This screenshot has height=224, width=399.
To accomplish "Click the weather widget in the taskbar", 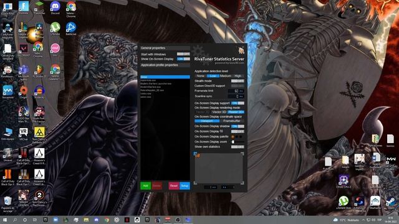I will 346,220.
